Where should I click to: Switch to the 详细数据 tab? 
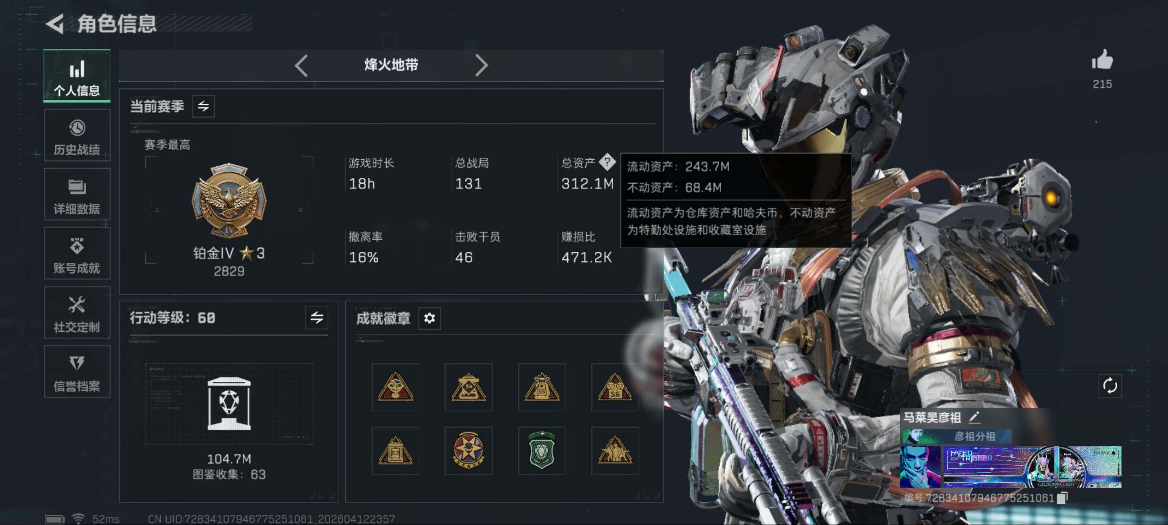[77, 195]
